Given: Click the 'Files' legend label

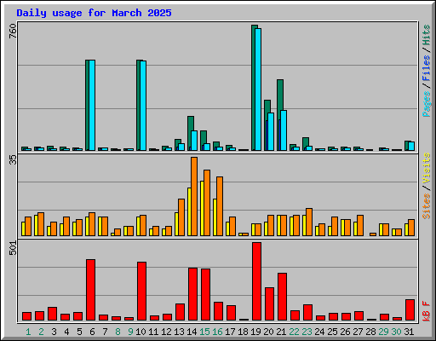Looking at the screenshot, I should (x=426, y=68).
